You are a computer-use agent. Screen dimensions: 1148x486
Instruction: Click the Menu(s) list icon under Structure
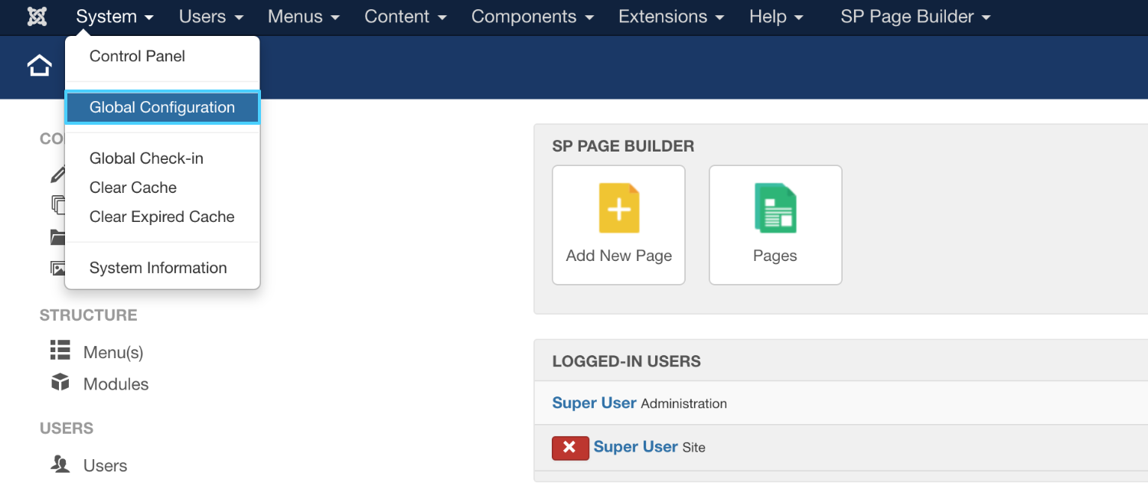(60, 351)
